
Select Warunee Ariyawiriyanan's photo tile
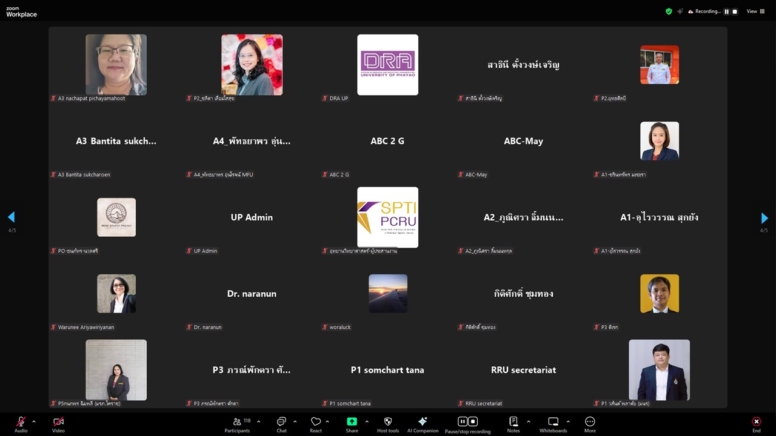(x=116, y=294)
